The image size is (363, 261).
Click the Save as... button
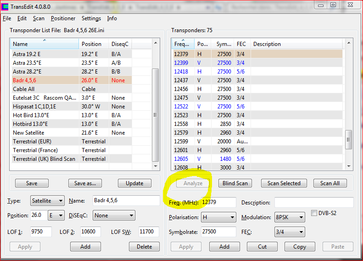[85, 183]
